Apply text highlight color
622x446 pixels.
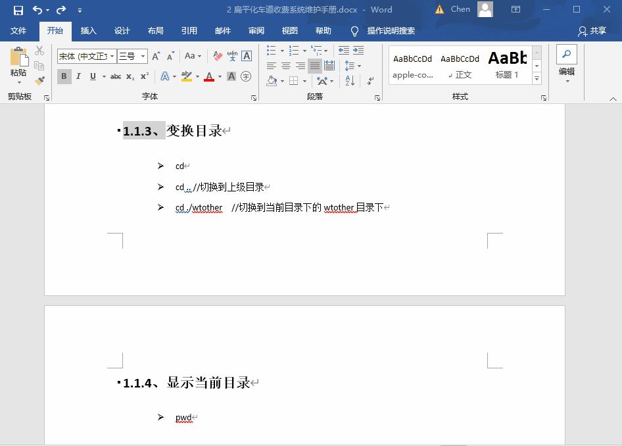point(186,76)
